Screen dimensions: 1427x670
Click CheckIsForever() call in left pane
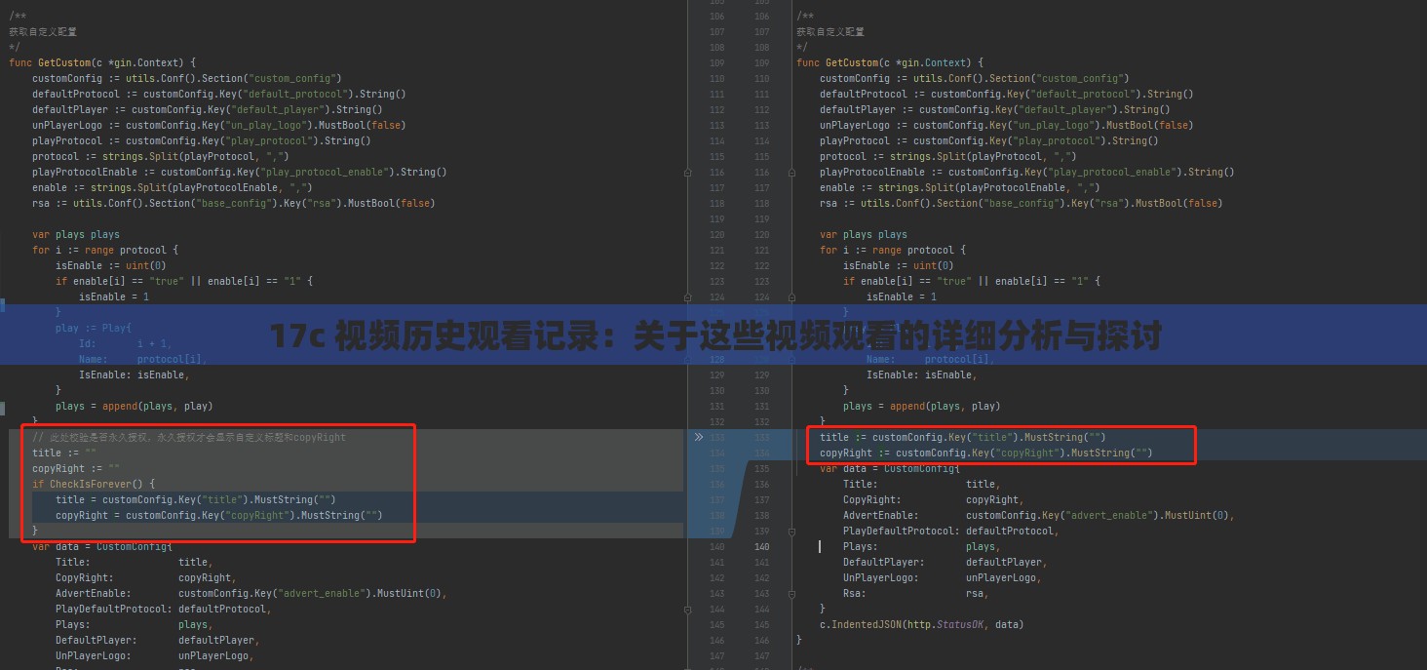click(96, 484)
